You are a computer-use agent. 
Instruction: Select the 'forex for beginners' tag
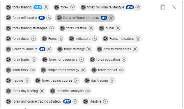click(x=63, y=60)
